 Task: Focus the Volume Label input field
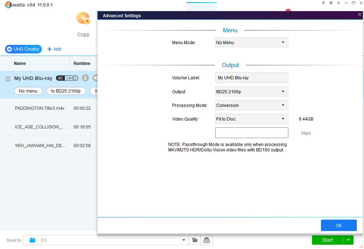(252, 77)
